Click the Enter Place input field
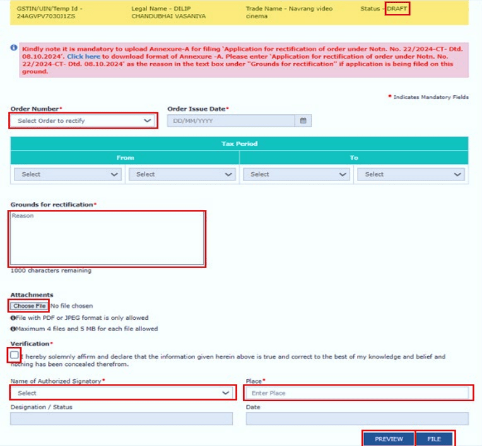This screenshot has height=446, width=482. [x=357, y=393]
